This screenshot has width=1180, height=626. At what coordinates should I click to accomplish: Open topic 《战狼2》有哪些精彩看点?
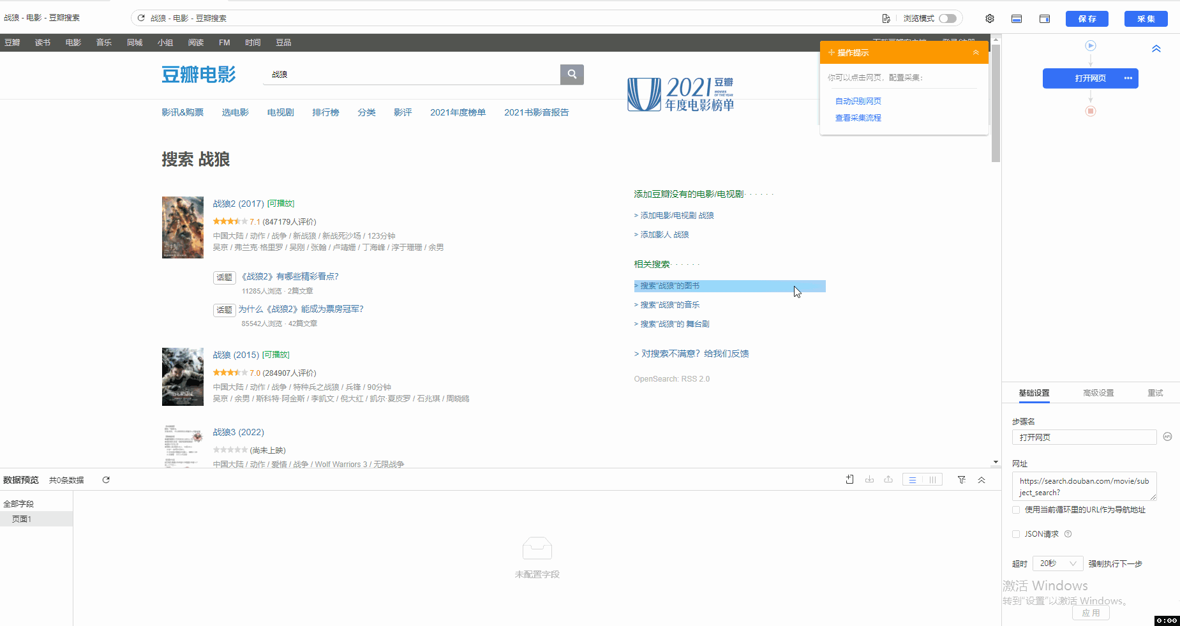click(x=290, y=276)
